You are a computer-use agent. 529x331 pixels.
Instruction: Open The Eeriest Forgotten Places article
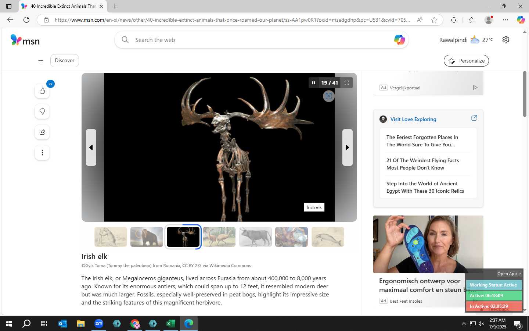pos(422,141)
